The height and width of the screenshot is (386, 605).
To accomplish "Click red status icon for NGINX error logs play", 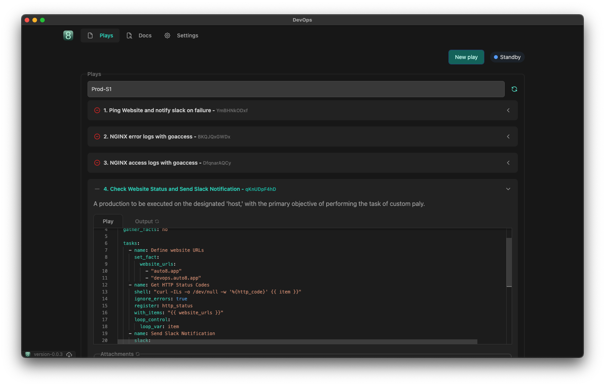I will (x=97, y=137).
